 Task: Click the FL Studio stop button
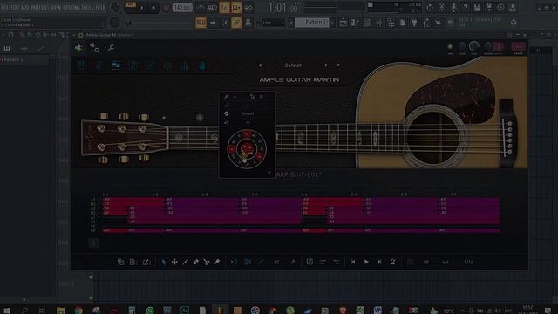coord(153,8)
